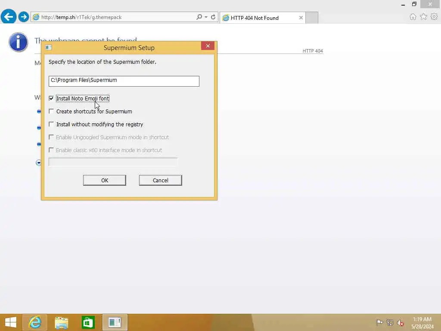Refresh the page with reload icon
Screen dimensions: 441x331
tap(213, 17)
